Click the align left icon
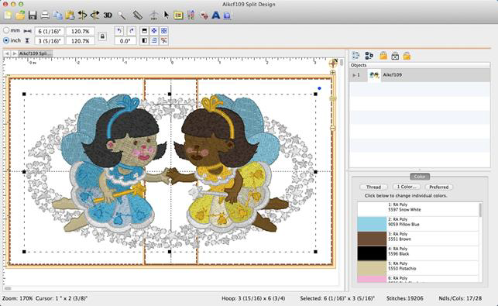This screenshot has height=306, width=498. pos(145,41)
